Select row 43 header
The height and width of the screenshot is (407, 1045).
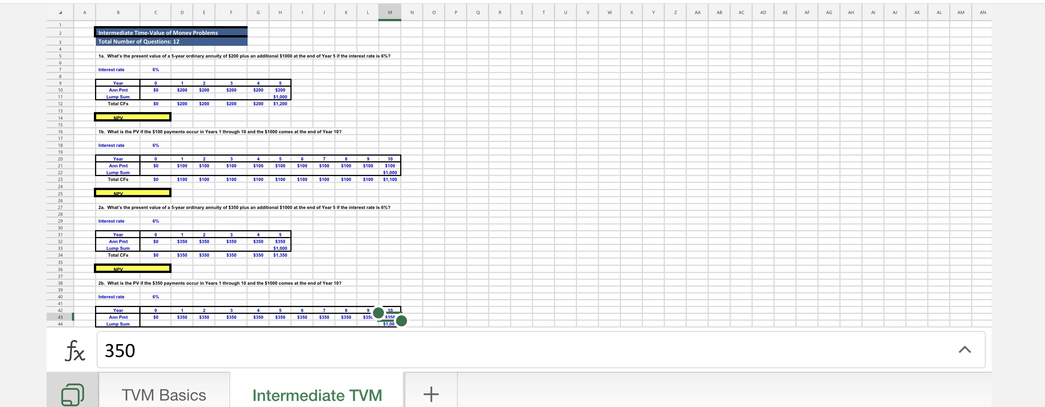coord(60,317)
